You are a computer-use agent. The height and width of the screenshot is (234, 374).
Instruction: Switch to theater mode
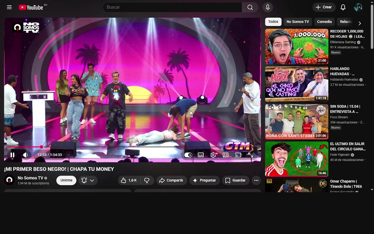(226, 155)
